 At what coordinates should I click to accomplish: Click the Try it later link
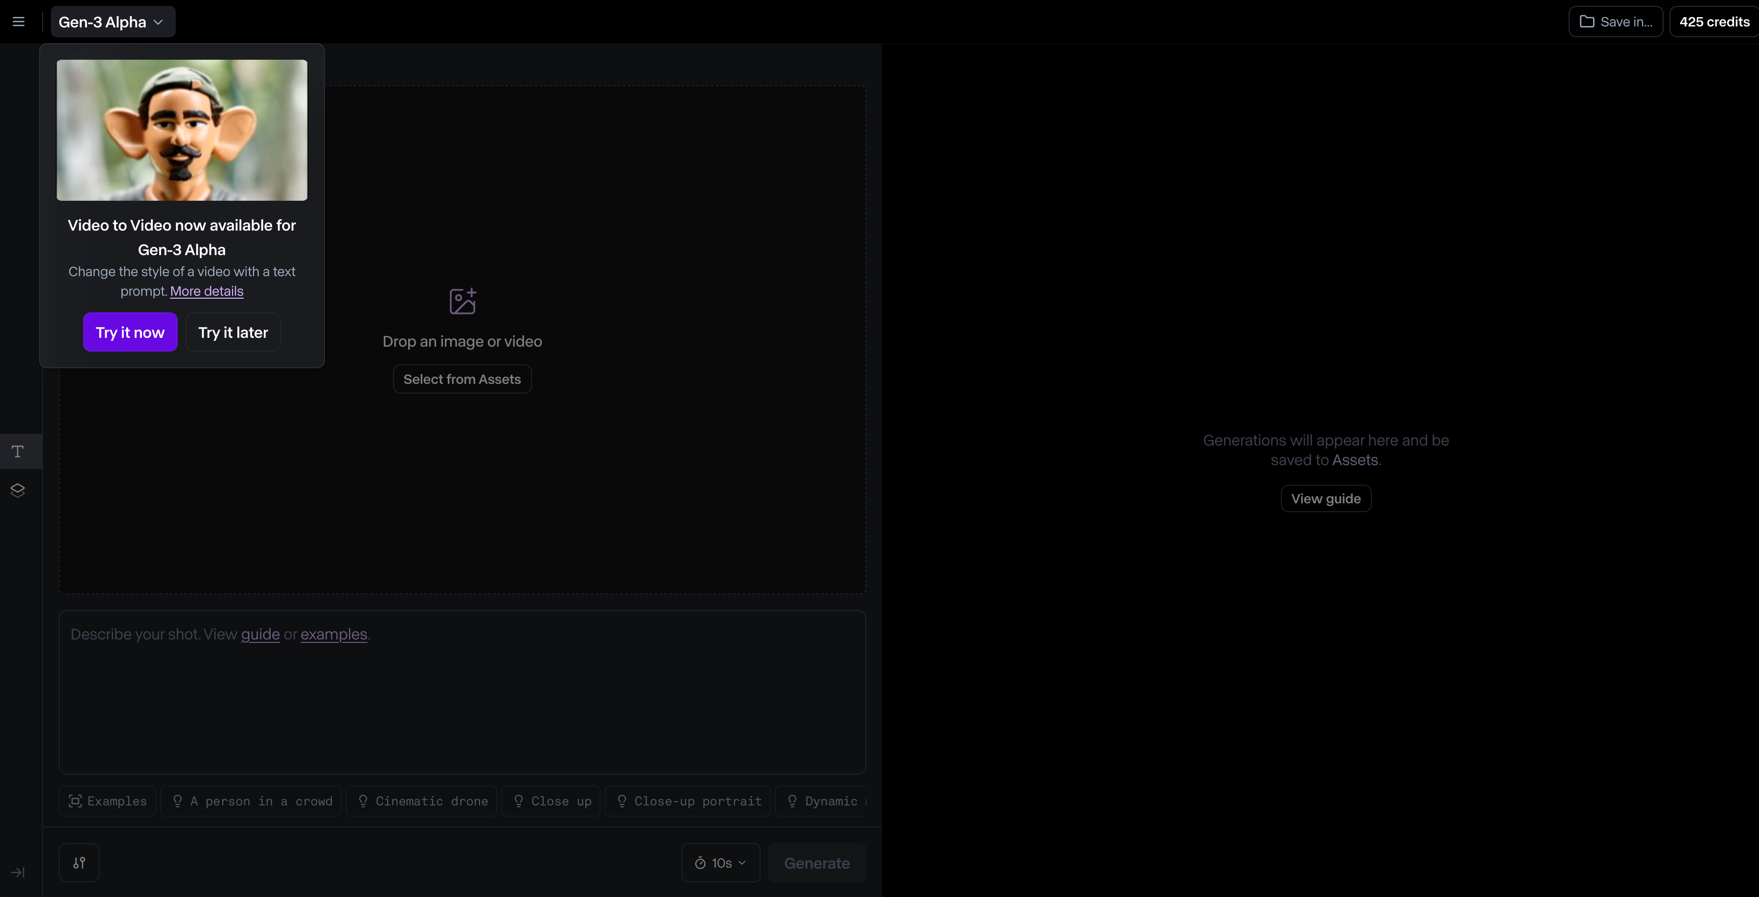[232, 332]
